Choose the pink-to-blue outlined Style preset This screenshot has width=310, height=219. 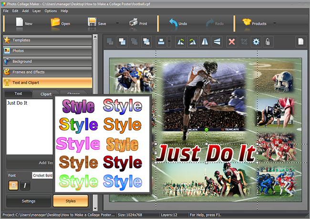[123, 106]
